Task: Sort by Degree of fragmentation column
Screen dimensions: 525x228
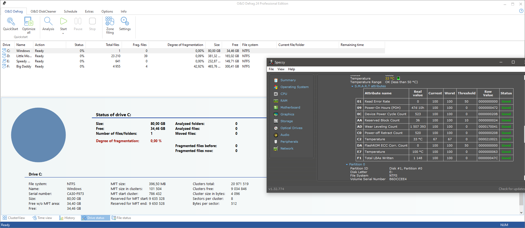Action: (177, 45)
